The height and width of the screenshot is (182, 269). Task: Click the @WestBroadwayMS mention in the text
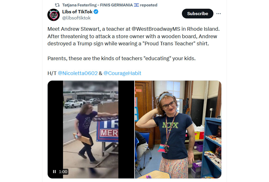pyautogui.click(x=156, y=29)
